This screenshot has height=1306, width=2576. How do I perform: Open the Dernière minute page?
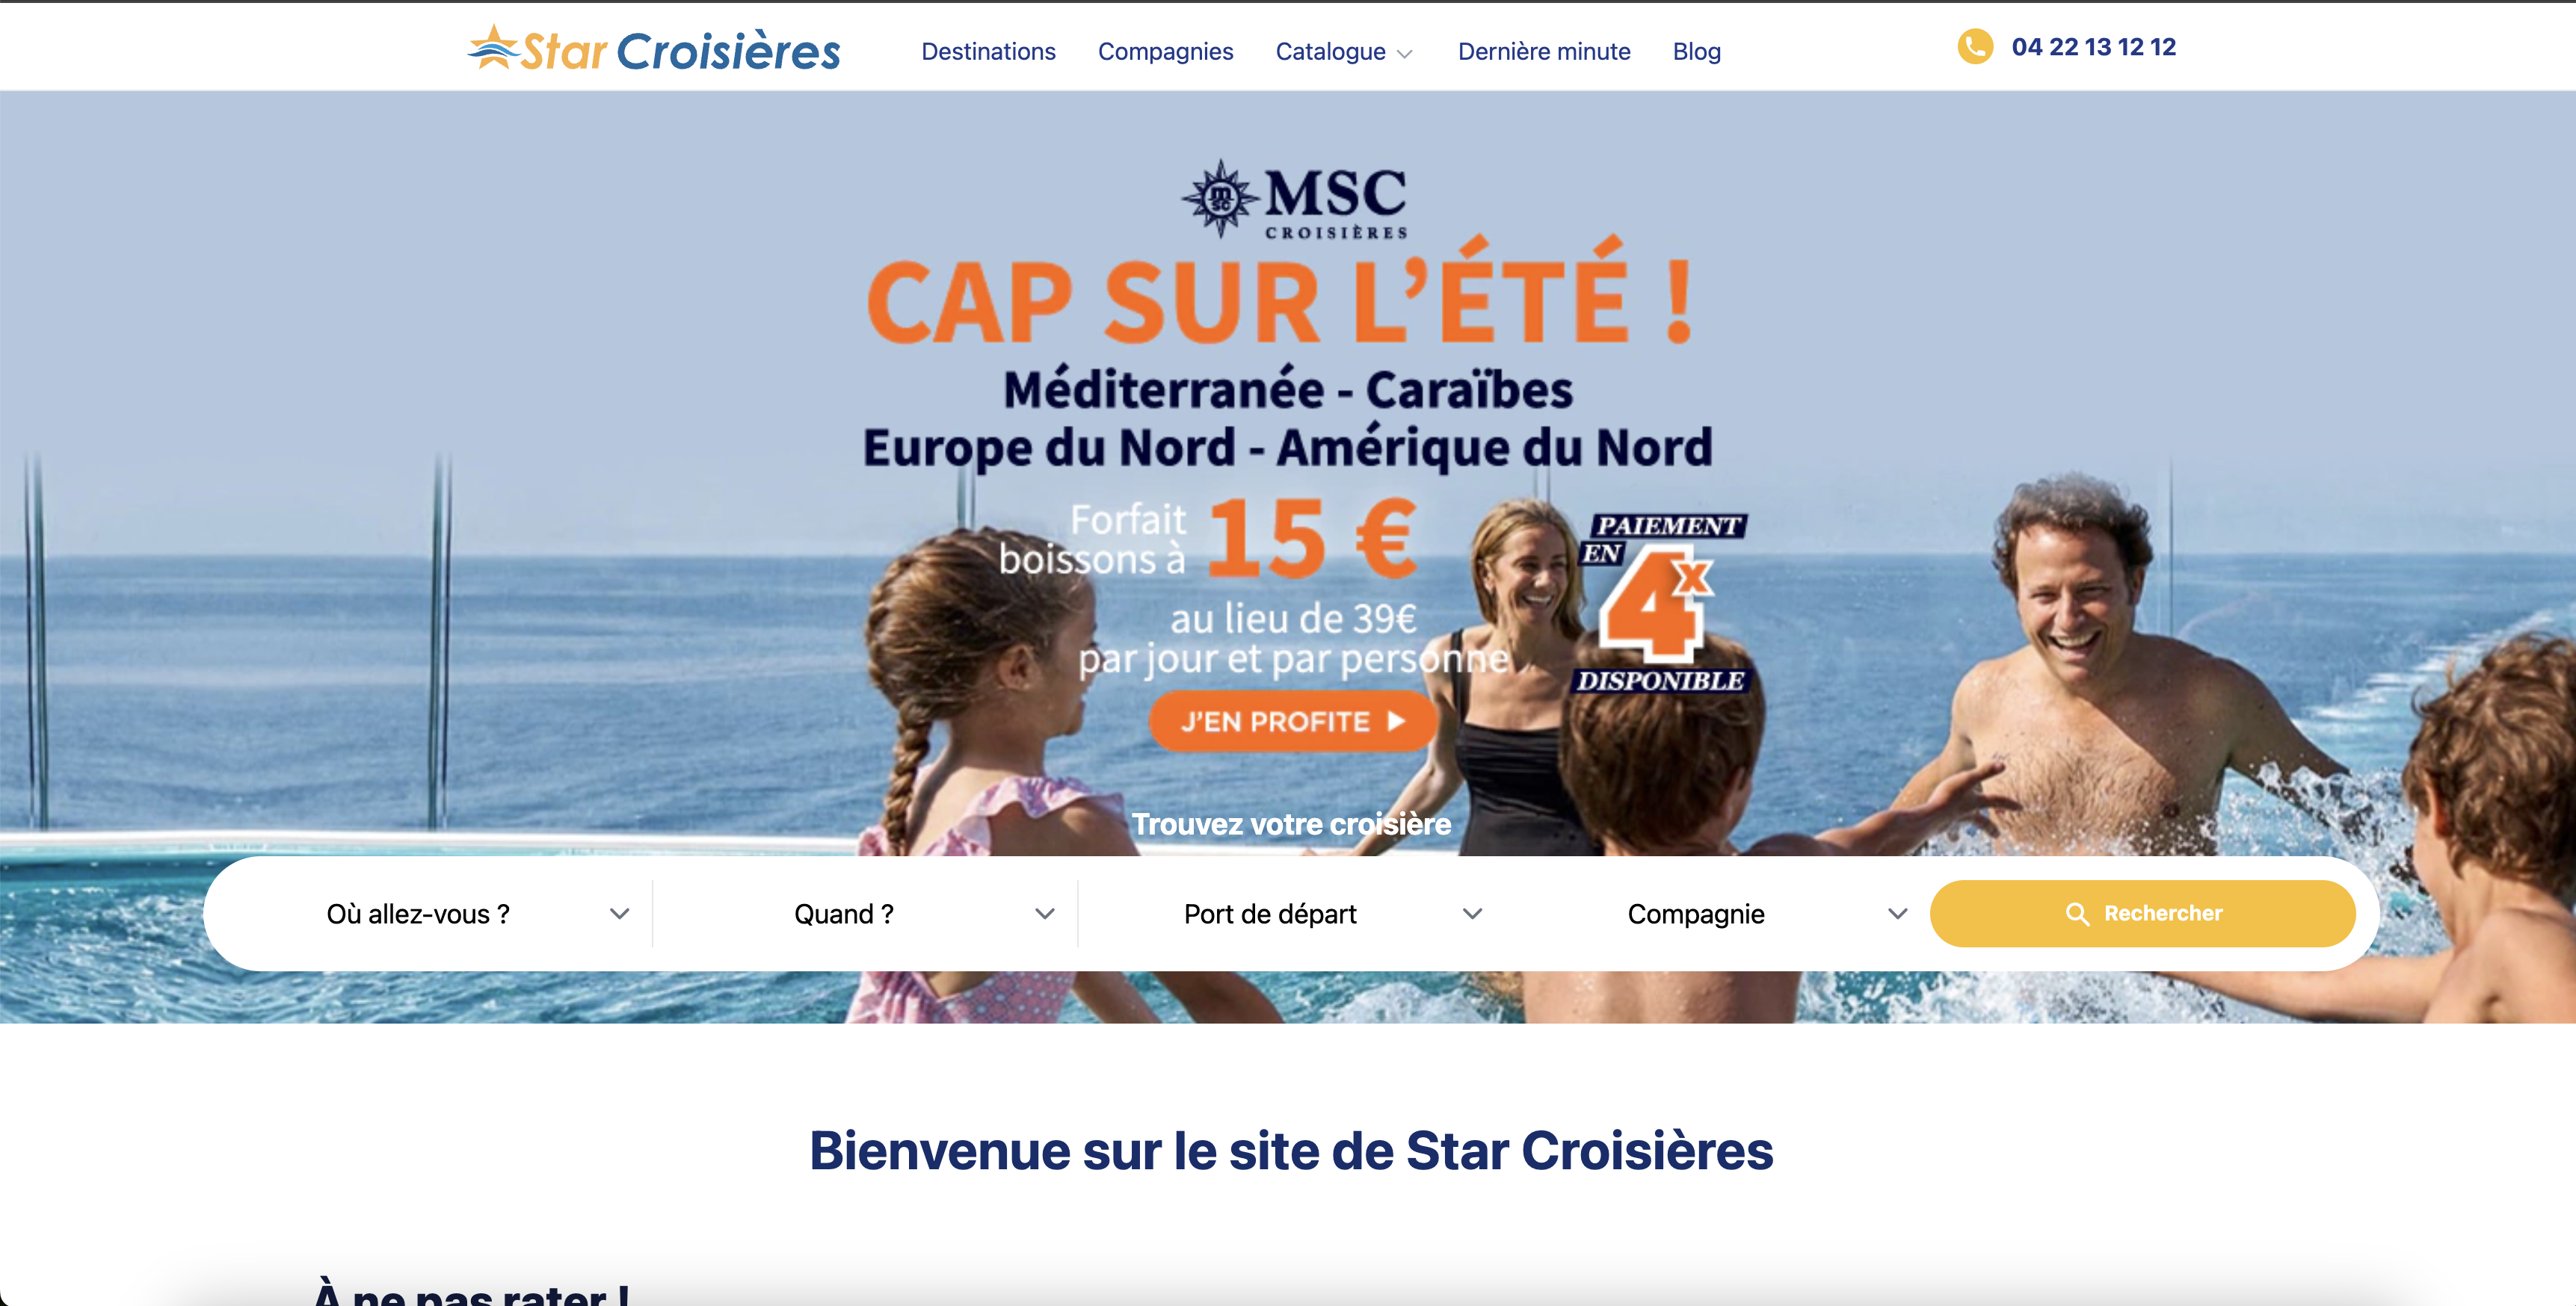pyautogui.click(x=1544, y=52)
